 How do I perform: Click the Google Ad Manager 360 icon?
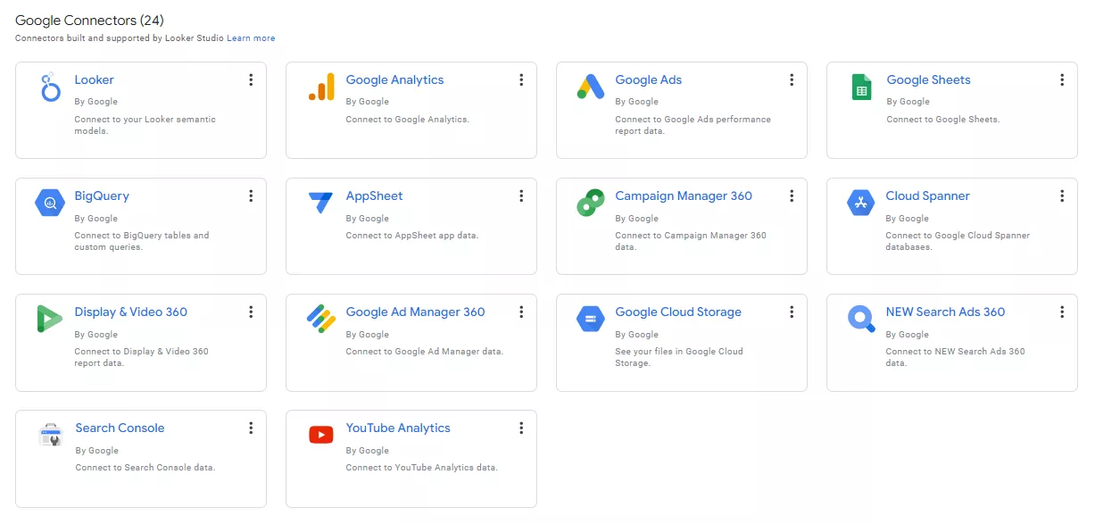[x=321, y=319]
